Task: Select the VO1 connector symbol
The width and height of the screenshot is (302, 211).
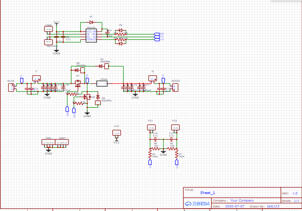Action: [x=151, y=127]
